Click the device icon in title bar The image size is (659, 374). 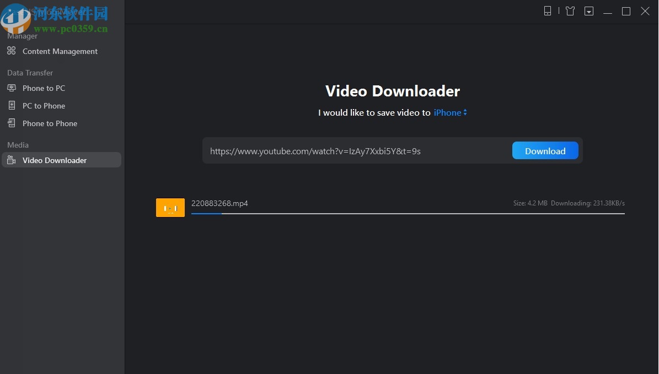548,11
